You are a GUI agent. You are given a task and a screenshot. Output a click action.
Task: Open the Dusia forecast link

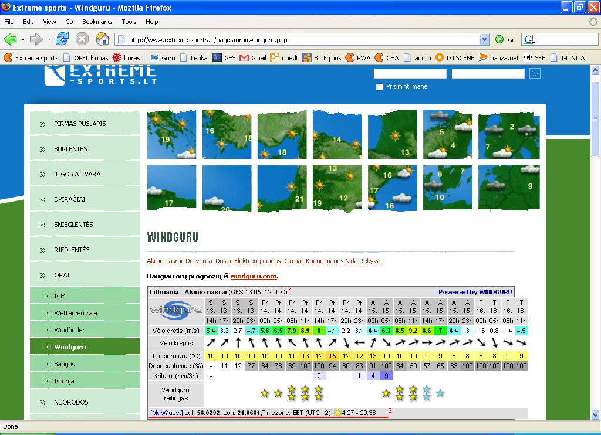tap(223, 261)
